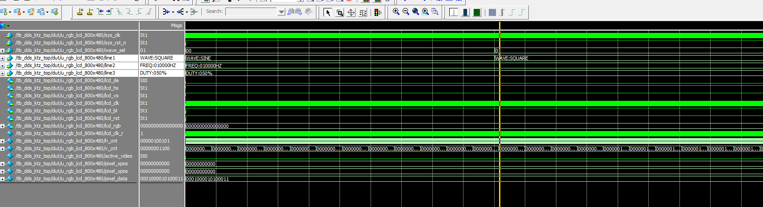The height and width of the screenshot is (207, 763).
Task: Click the Zoom Full magnifier icon
Action: pos(415,12)
